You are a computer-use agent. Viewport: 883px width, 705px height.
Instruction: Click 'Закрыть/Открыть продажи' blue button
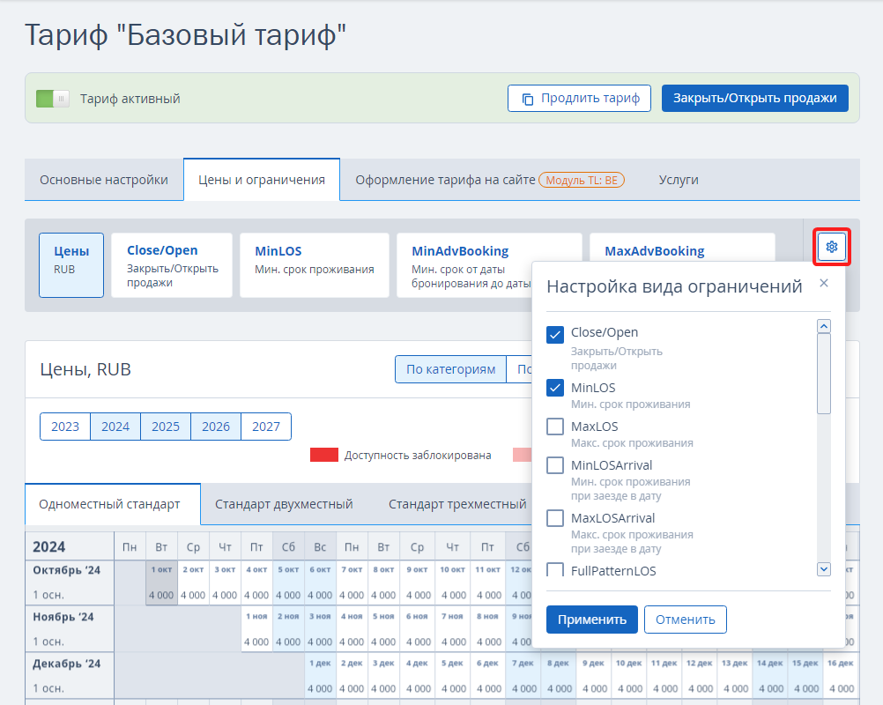[x=754, y=99]
